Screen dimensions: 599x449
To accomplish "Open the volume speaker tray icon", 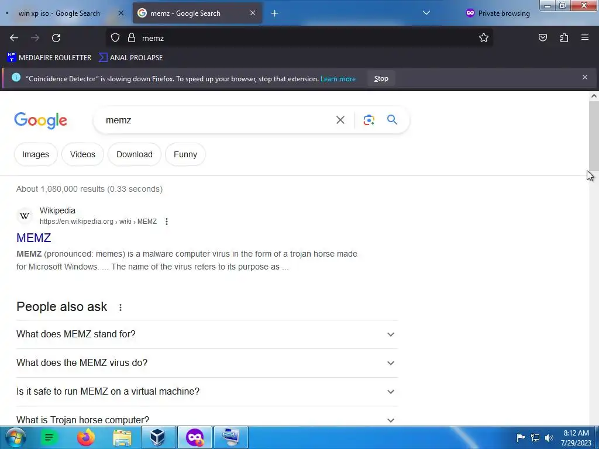I will pos(549,437).
